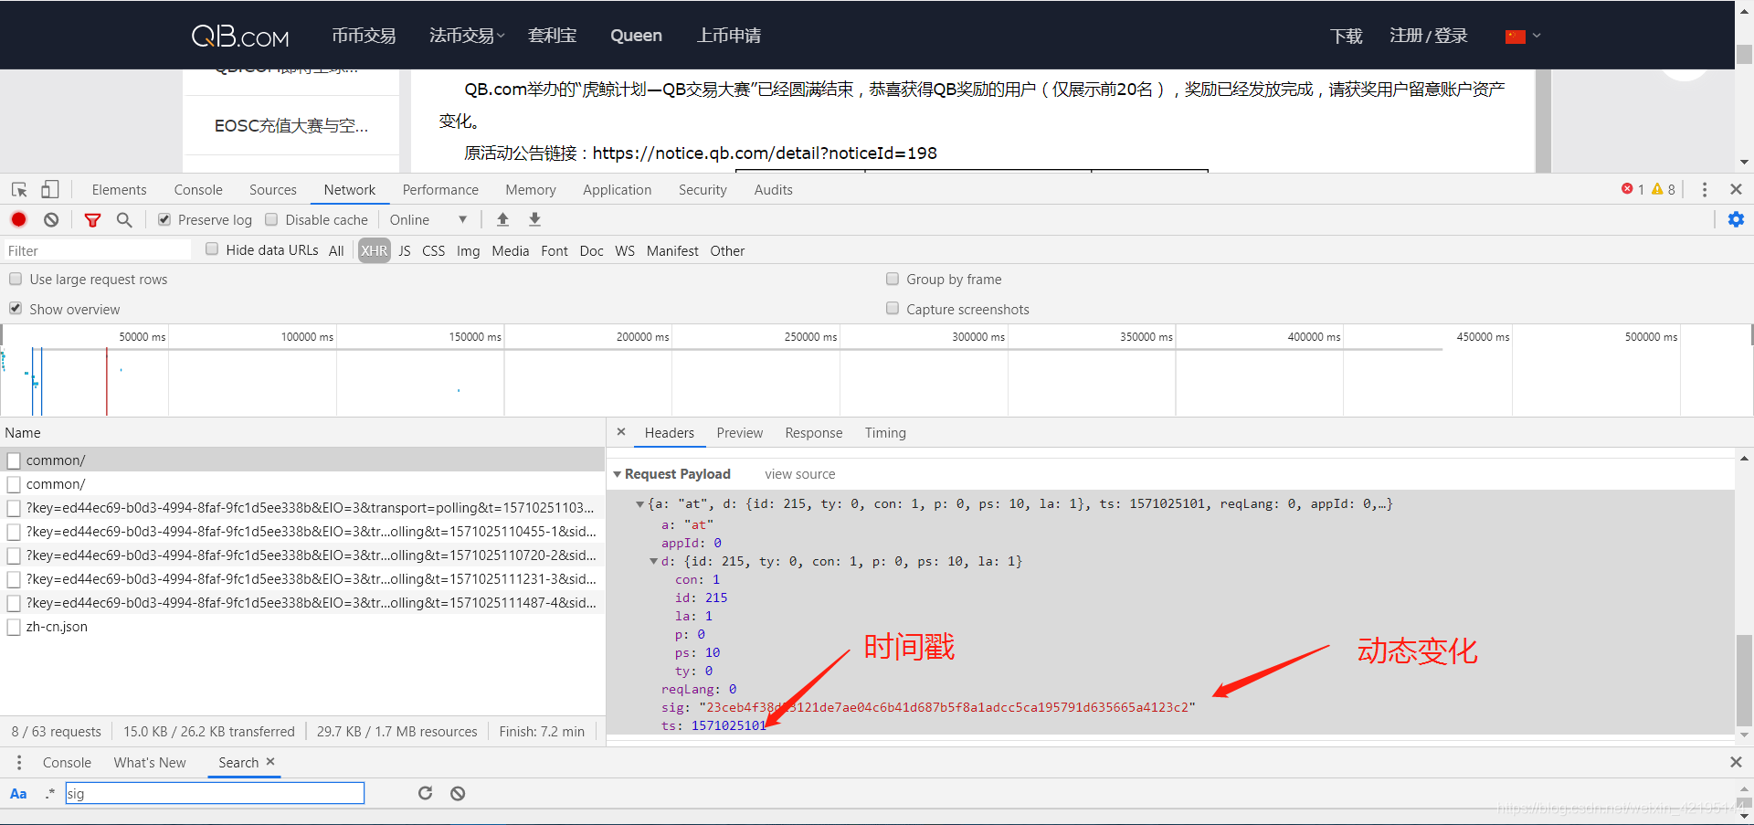Image resolution: width=1754 pixels, height=825 pixels.
Task: Collapse the d object in payload
Action: (653, 561)
